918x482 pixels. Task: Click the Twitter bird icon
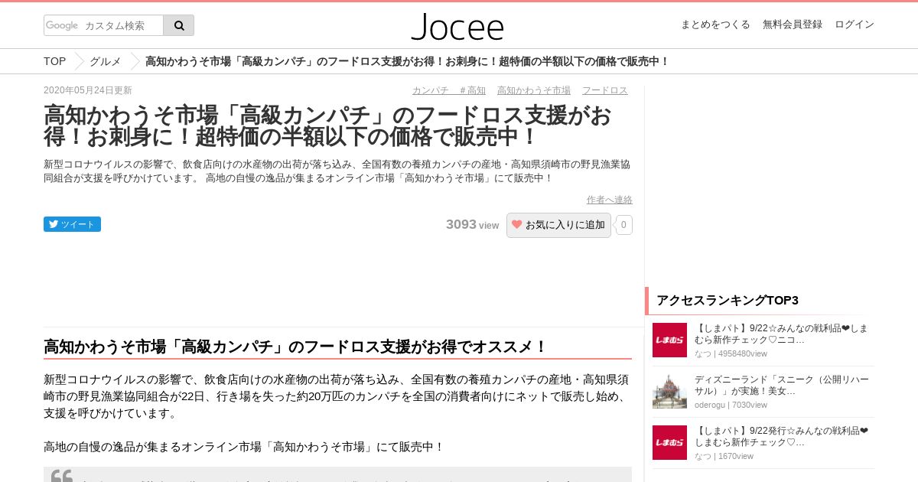(x=54, y=224)
